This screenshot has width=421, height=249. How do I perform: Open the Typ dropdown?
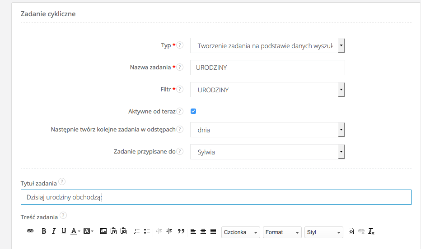pos(267,45)
